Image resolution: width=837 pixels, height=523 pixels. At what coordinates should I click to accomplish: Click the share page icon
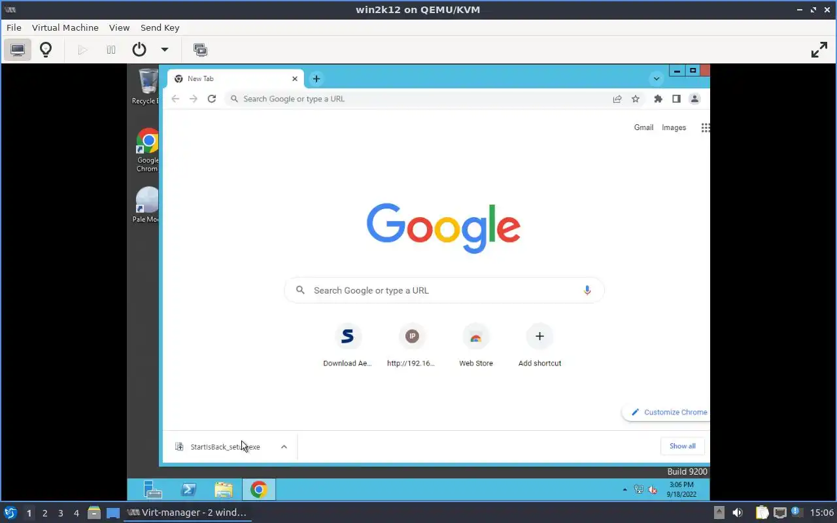point(617,99)
